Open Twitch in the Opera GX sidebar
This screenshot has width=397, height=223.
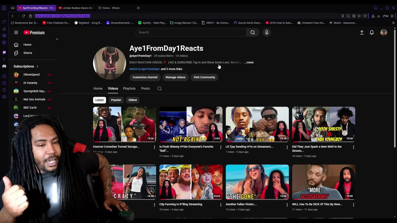pyautogui.click(x=4, y=52)
